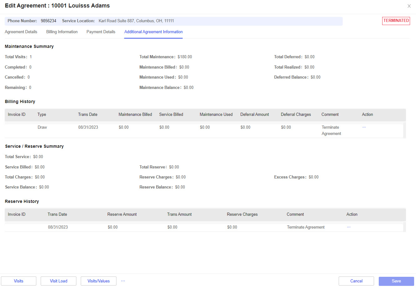Save the agreement changes

396,281
